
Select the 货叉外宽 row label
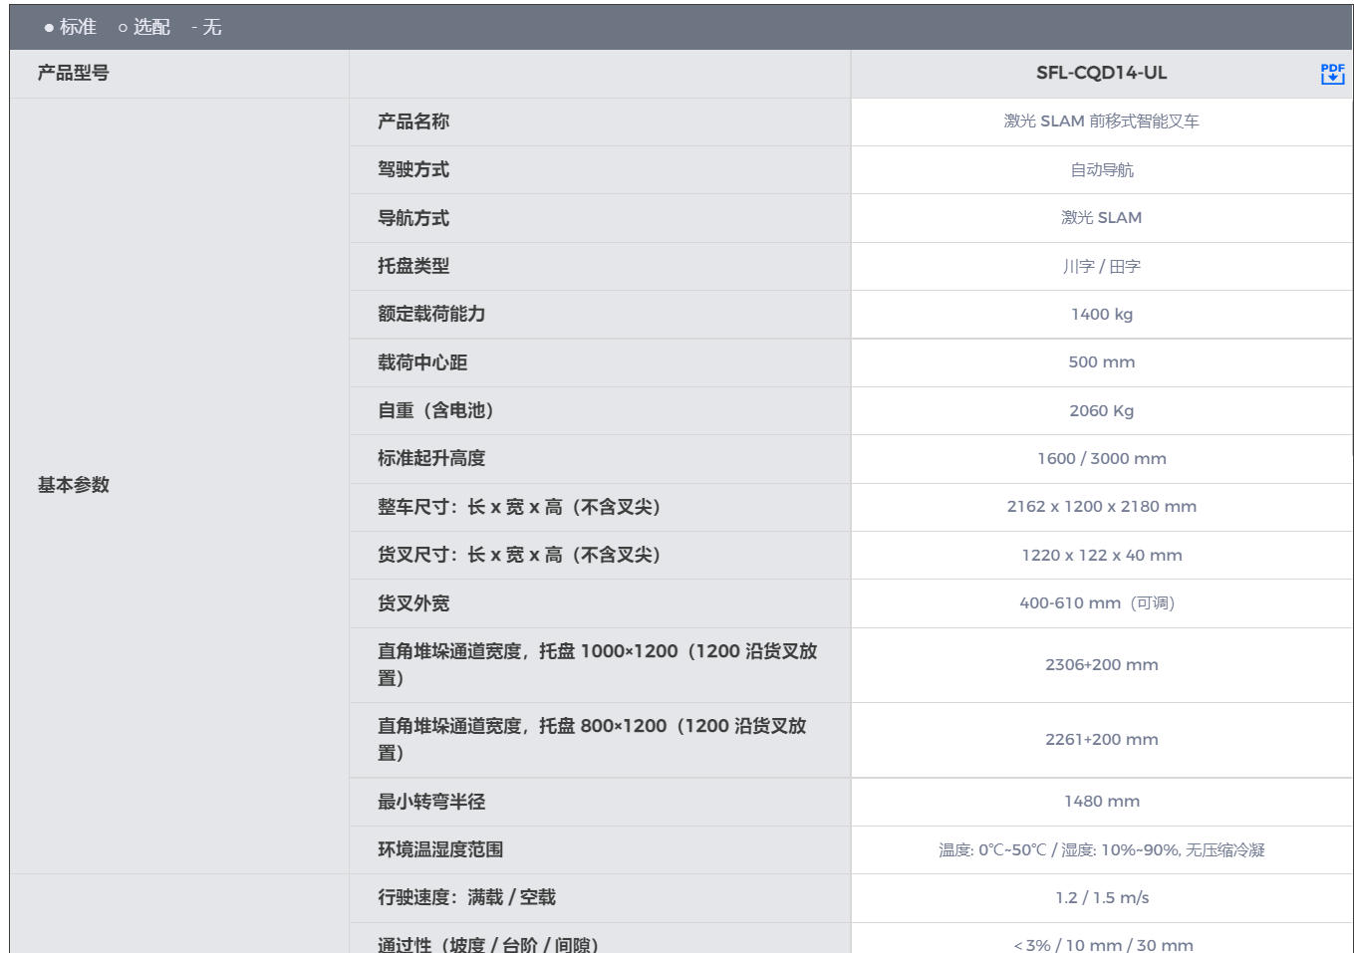[x=413, y=603]
